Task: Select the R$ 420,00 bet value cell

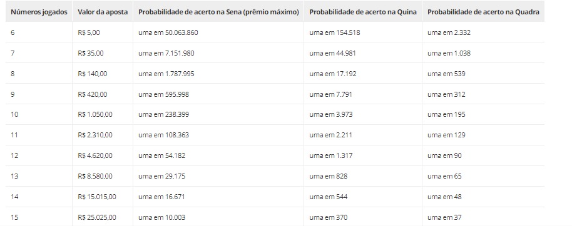Action: [x=103, y=94]
